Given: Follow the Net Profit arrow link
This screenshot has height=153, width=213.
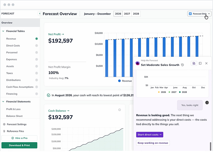Looking at the screenshot, I should click(56, 34).
